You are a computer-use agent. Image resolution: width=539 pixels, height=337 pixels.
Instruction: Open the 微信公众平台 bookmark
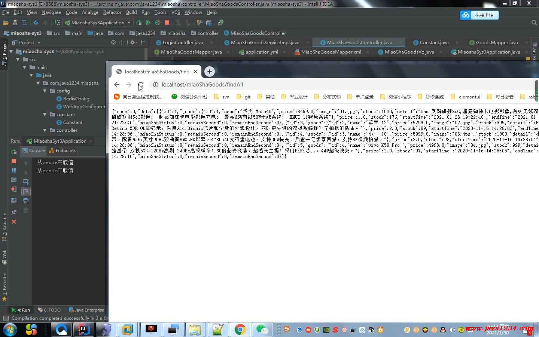coord(189,97)
